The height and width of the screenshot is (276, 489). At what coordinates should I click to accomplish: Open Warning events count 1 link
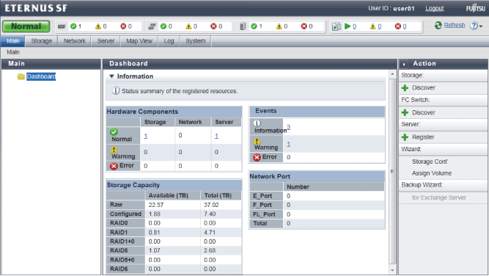tap(288, 144)
